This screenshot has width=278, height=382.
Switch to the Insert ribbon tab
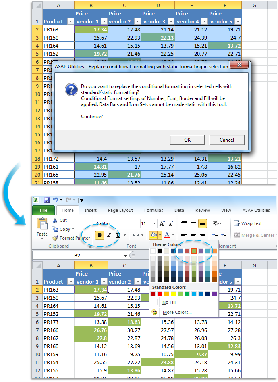91,210
